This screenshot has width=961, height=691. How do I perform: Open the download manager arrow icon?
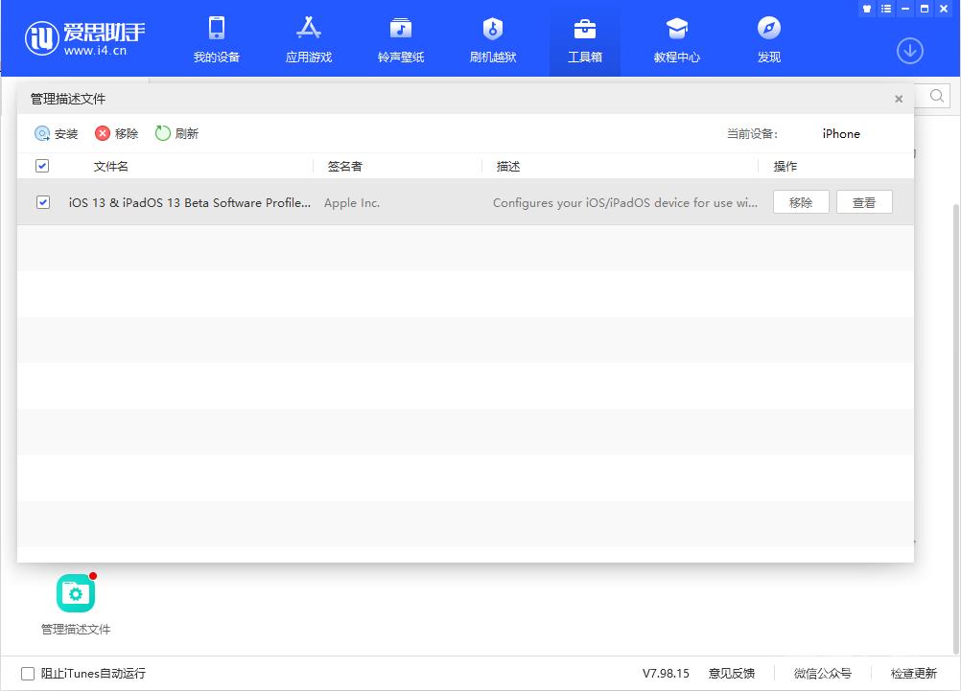tap(909, 52)
